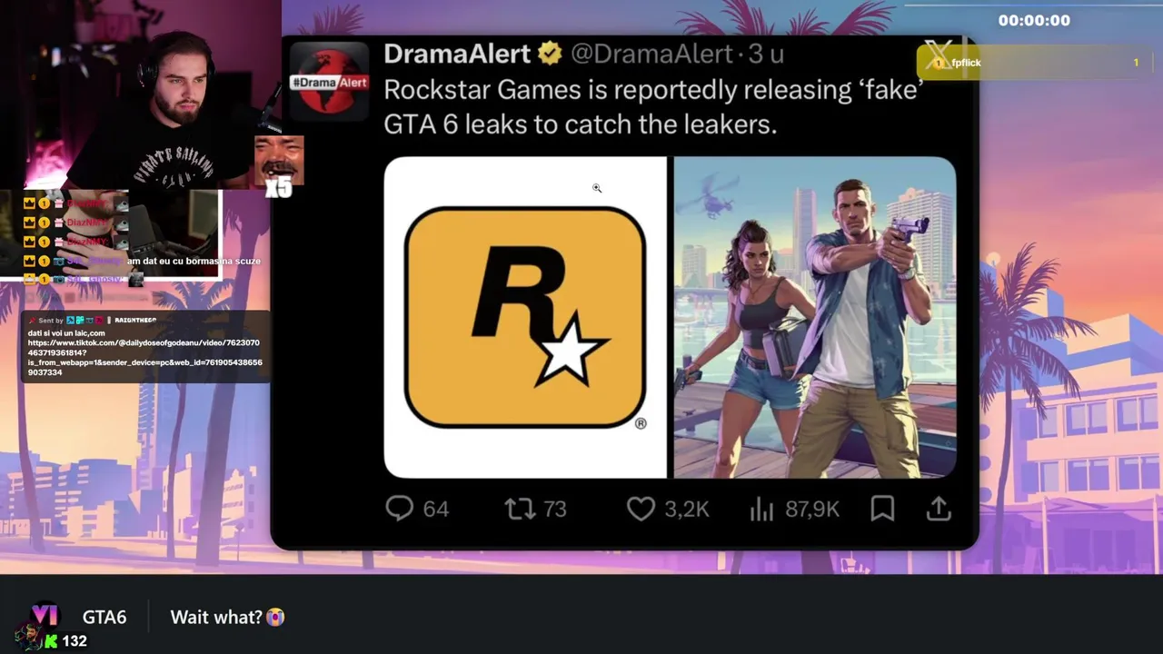Click the green Kick K viewer-count icon
Screen dimensions: 1163x654
51,641
